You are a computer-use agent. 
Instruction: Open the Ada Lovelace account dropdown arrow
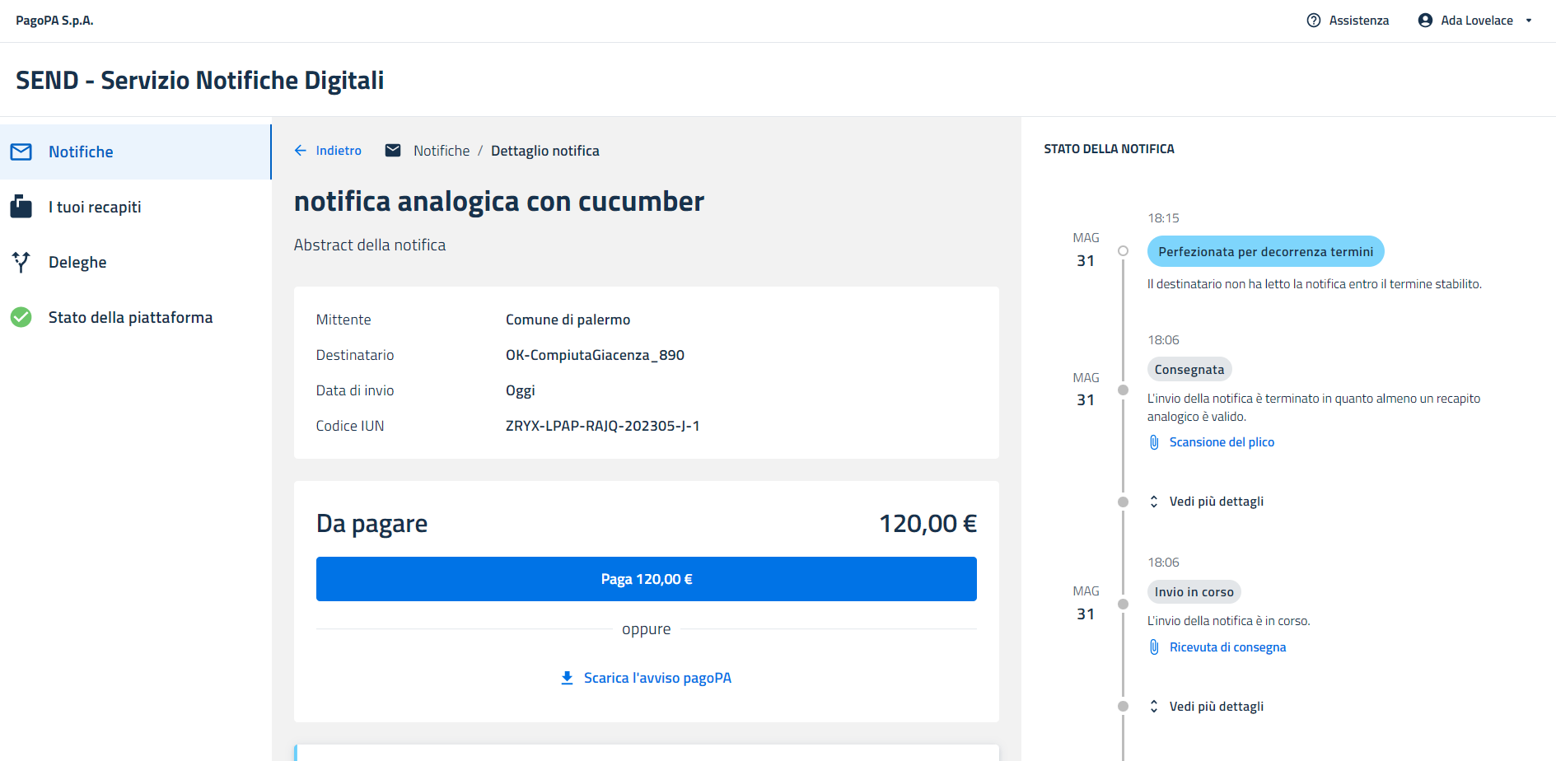pos(1529,21)
